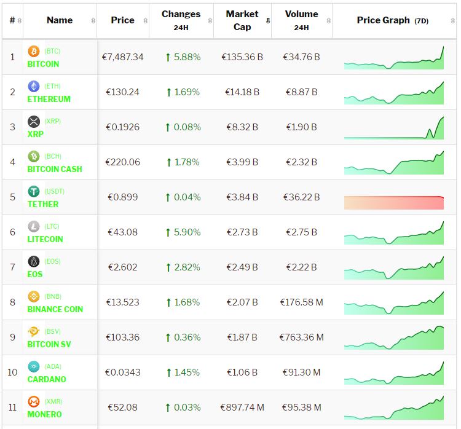
Task: Sort by Market Cap column header
Action: pyautogui.click(x=242, y=20)
